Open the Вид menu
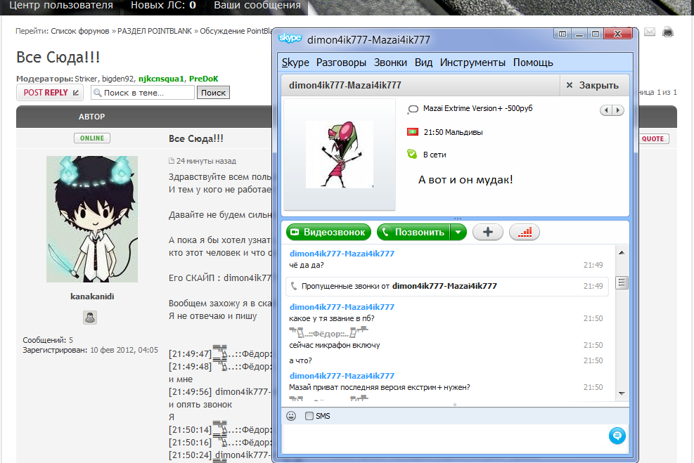694x463 pixels. (423, 63)
